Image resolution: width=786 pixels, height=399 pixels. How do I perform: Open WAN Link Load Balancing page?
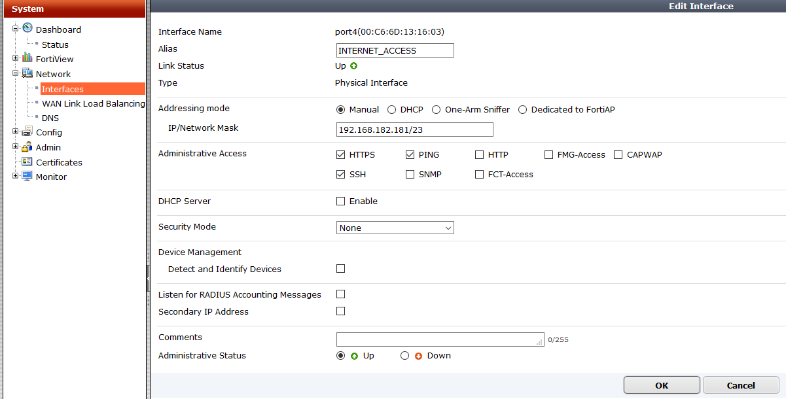click(x=93, y=103)
